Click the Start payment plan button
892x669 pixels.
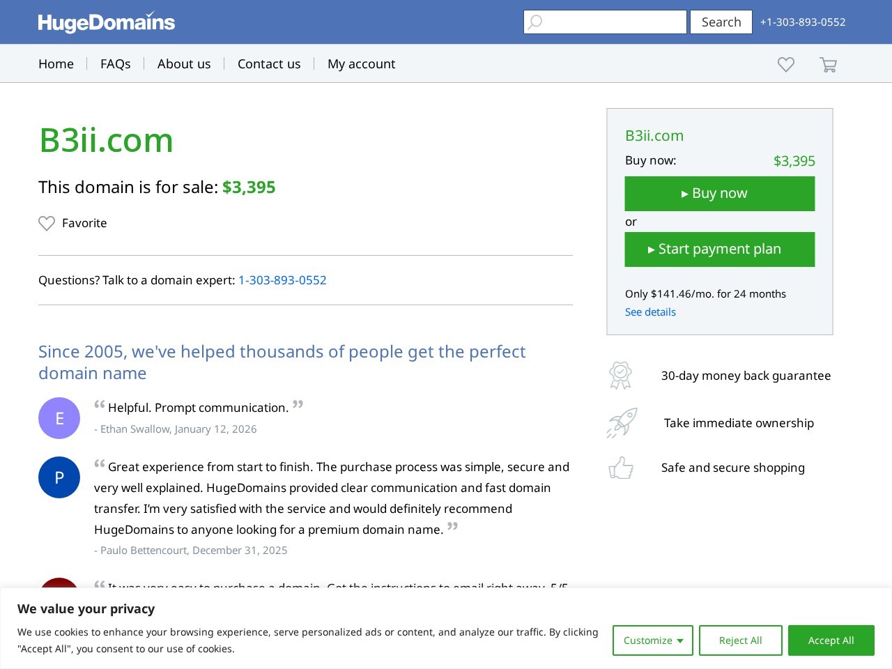coord(719,249)
